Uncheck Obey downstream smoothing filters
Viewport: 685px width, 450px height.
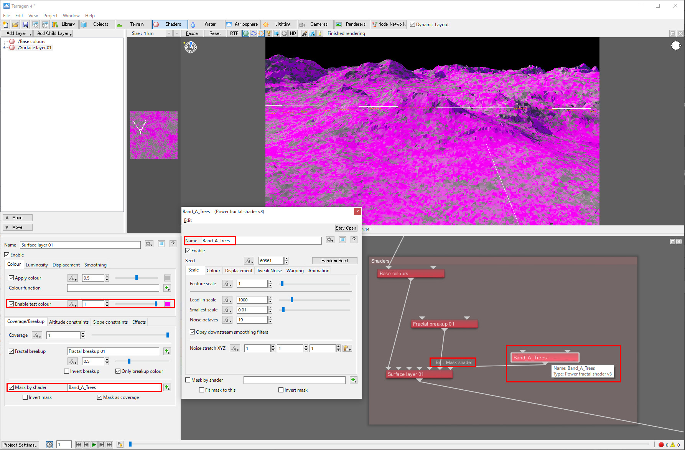tap(193, 332)
